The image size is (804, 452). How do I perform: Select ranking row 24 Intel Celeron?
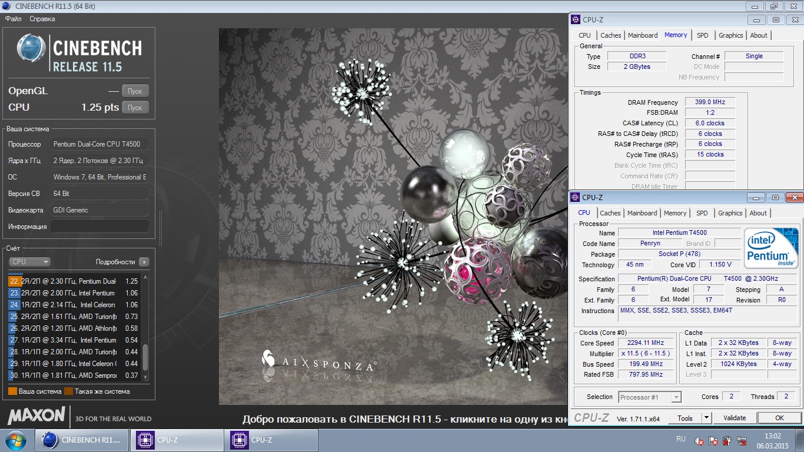coord(74,305)
